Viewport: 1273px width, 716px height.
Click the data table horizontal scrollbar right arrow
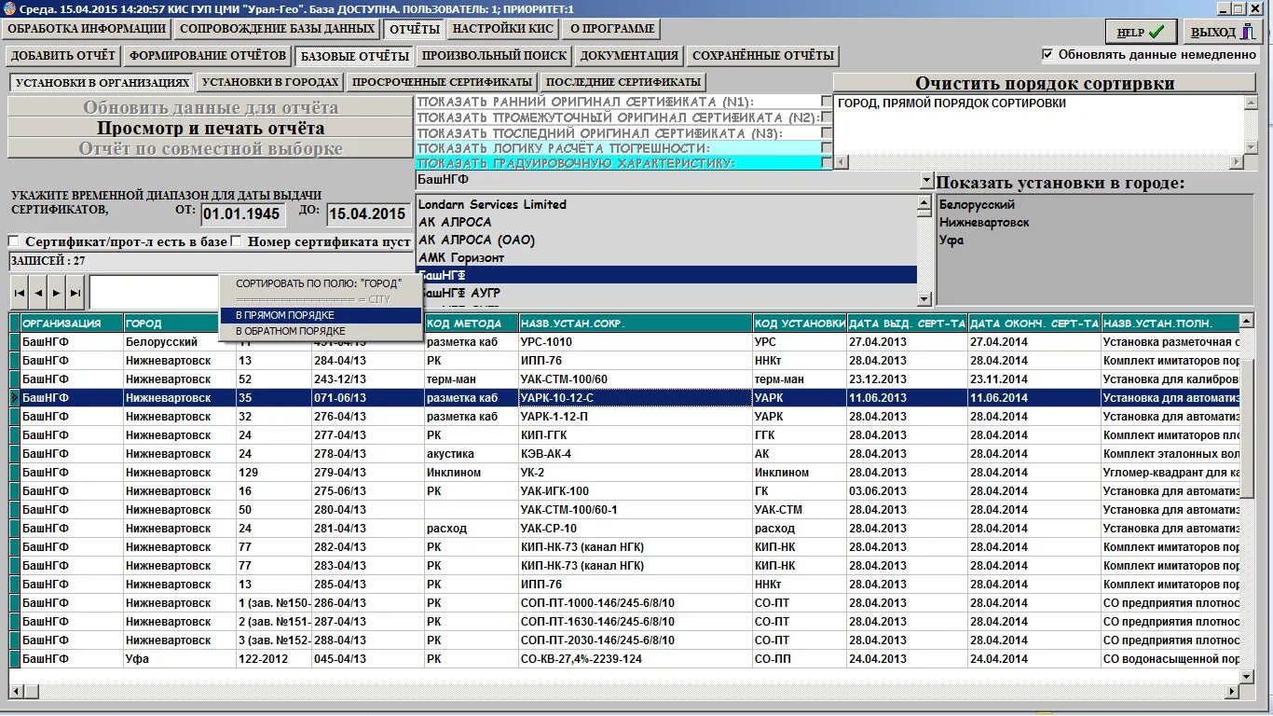pos(1233,691)
